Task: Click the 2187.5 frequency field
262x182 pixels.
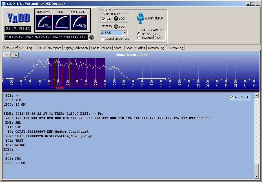Action: point(112,33)
